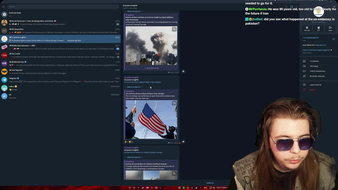The width and height of the screenshot is (338, 190).
Task: Click Telegram paper-plane avatar icon
Action: [x=4, y=80]
